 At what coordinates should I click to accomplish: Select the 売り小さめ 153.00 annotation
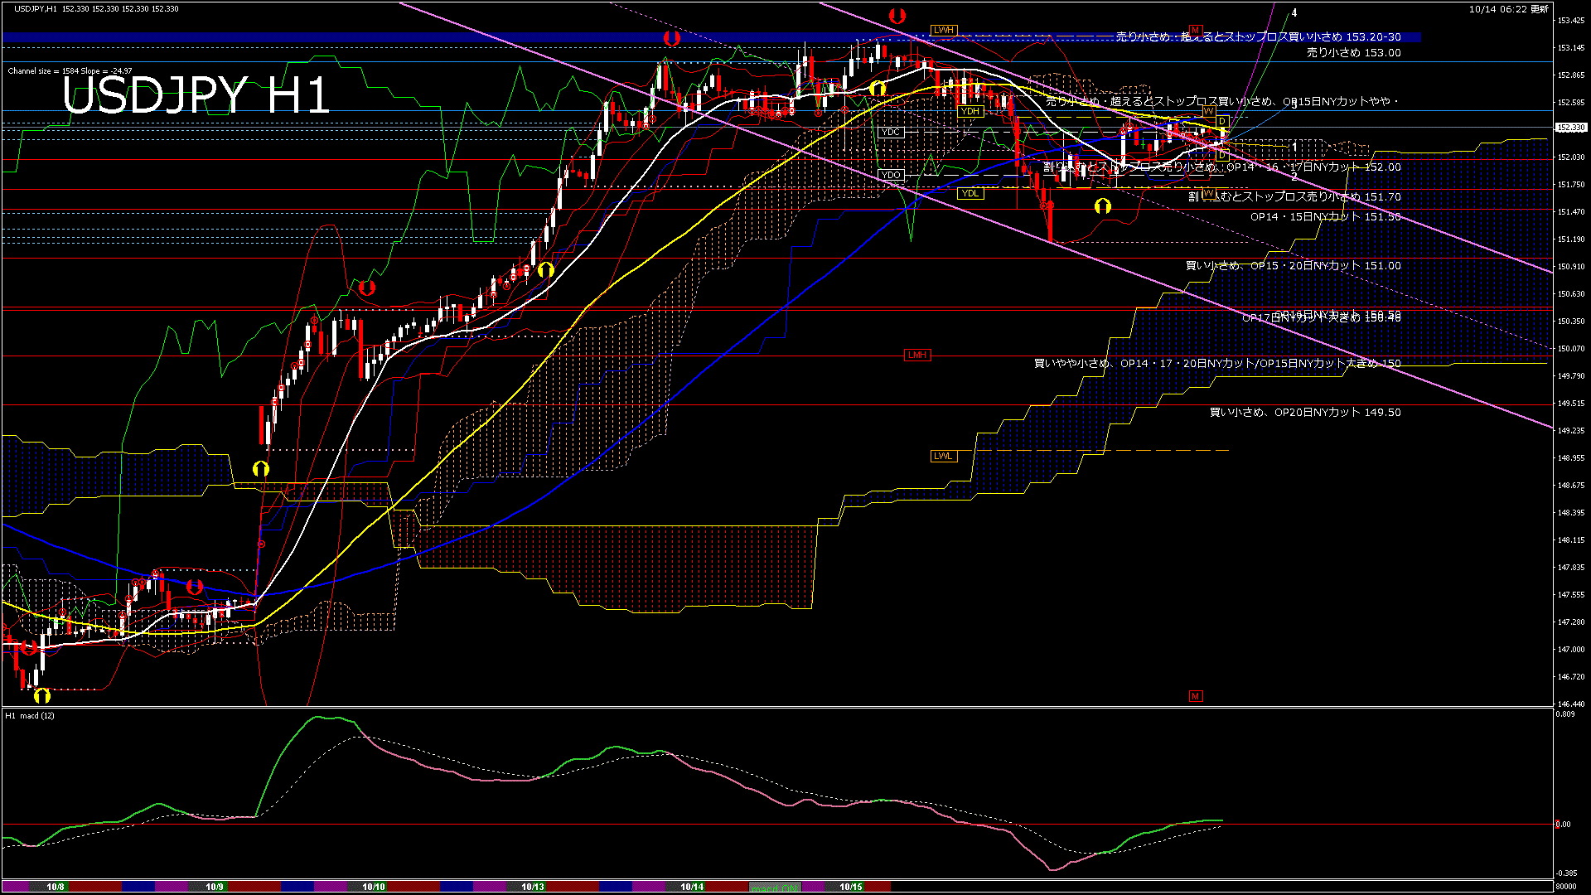tap(1353, 52)
